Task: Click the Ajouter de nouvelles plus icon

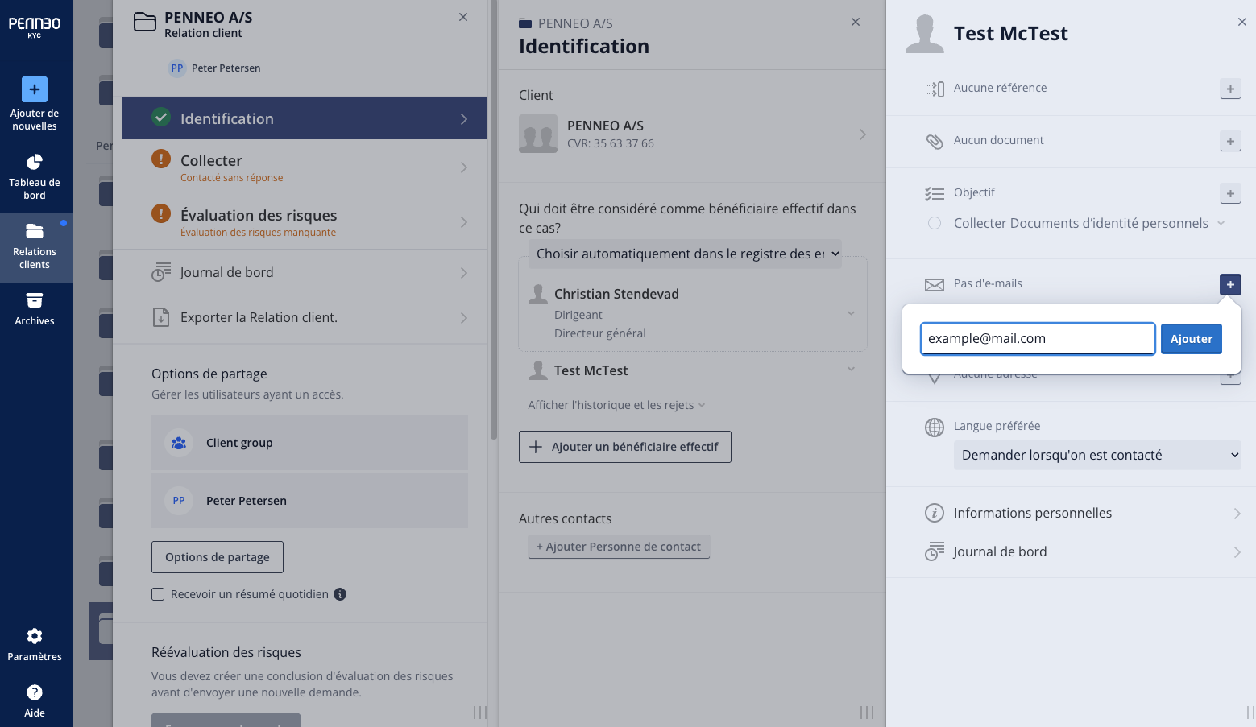Action: click(35, 89)
